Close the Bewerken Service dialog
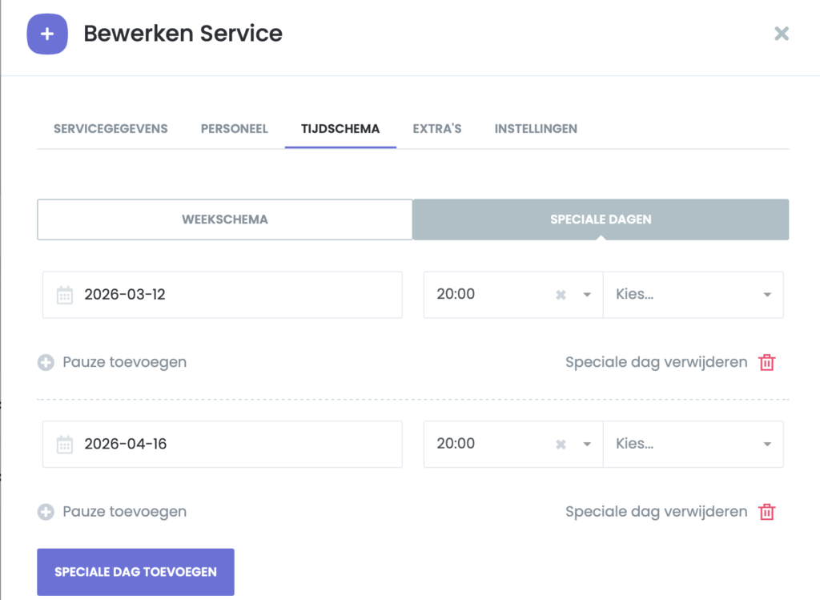The image size is (820, 600). pos(782,34)
